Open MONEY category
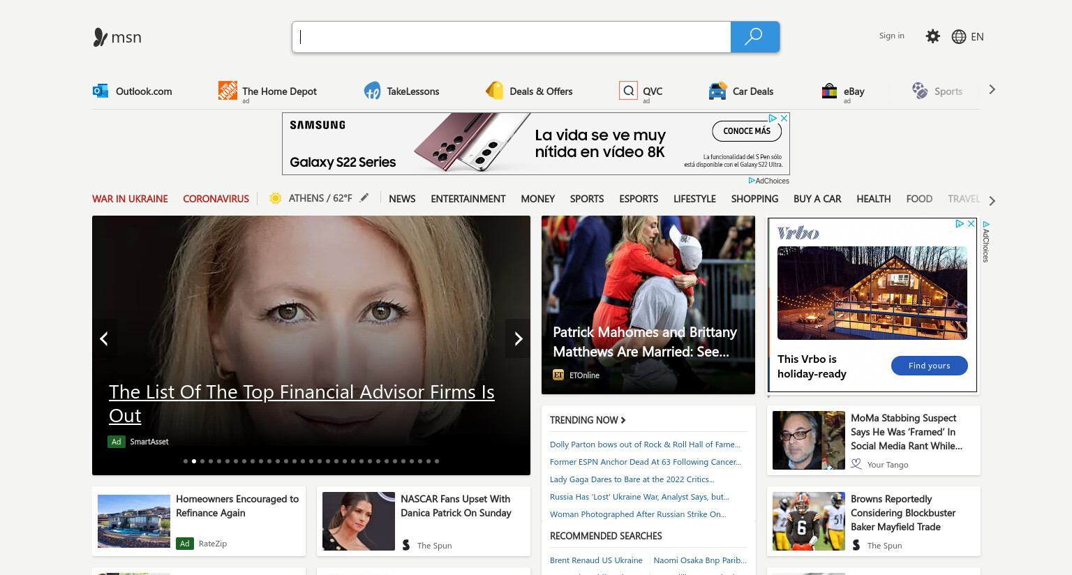 538,199
